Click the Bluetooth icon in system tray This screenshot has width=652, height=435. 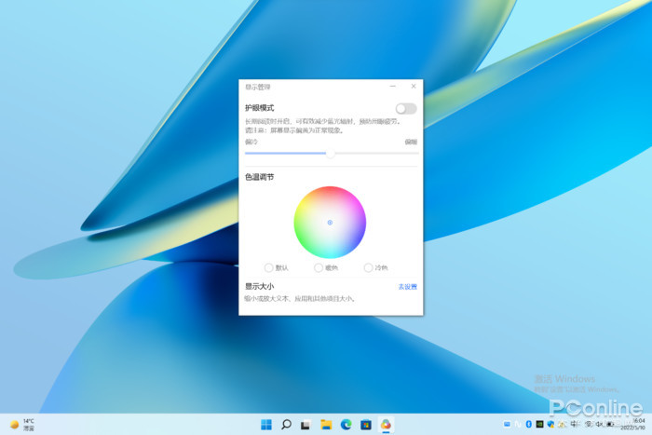click(527, 425)
